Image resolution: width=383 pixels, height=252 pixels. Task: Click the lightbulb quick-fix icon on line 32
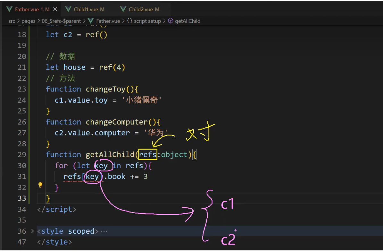(x=40, y=185)
